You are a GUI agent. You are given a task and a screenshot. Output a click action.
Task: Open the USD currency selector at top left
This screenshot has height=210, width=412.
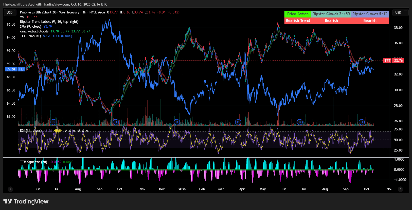10,12
